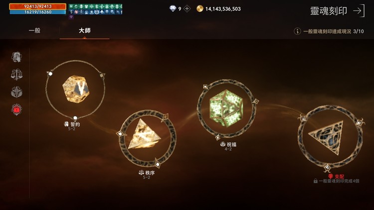The image size is (374, 210).
Task: Select the 秩序 scales sidebar icon
Action: (16, 74)
